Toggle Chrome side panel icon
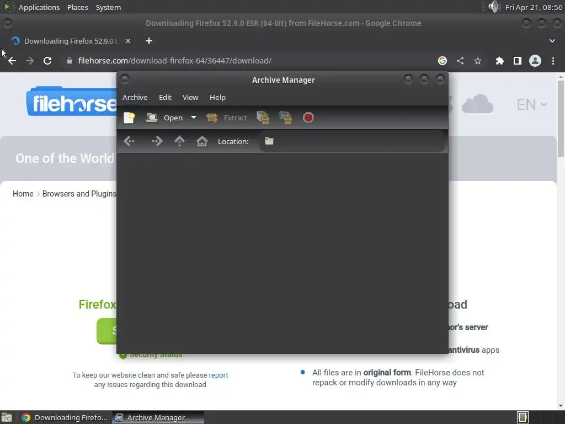 (518, 61)
